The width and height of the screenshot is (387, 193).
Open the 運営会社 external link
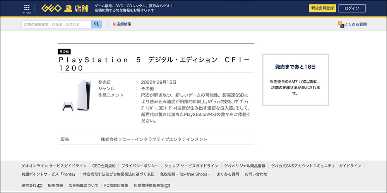[32, 185]
